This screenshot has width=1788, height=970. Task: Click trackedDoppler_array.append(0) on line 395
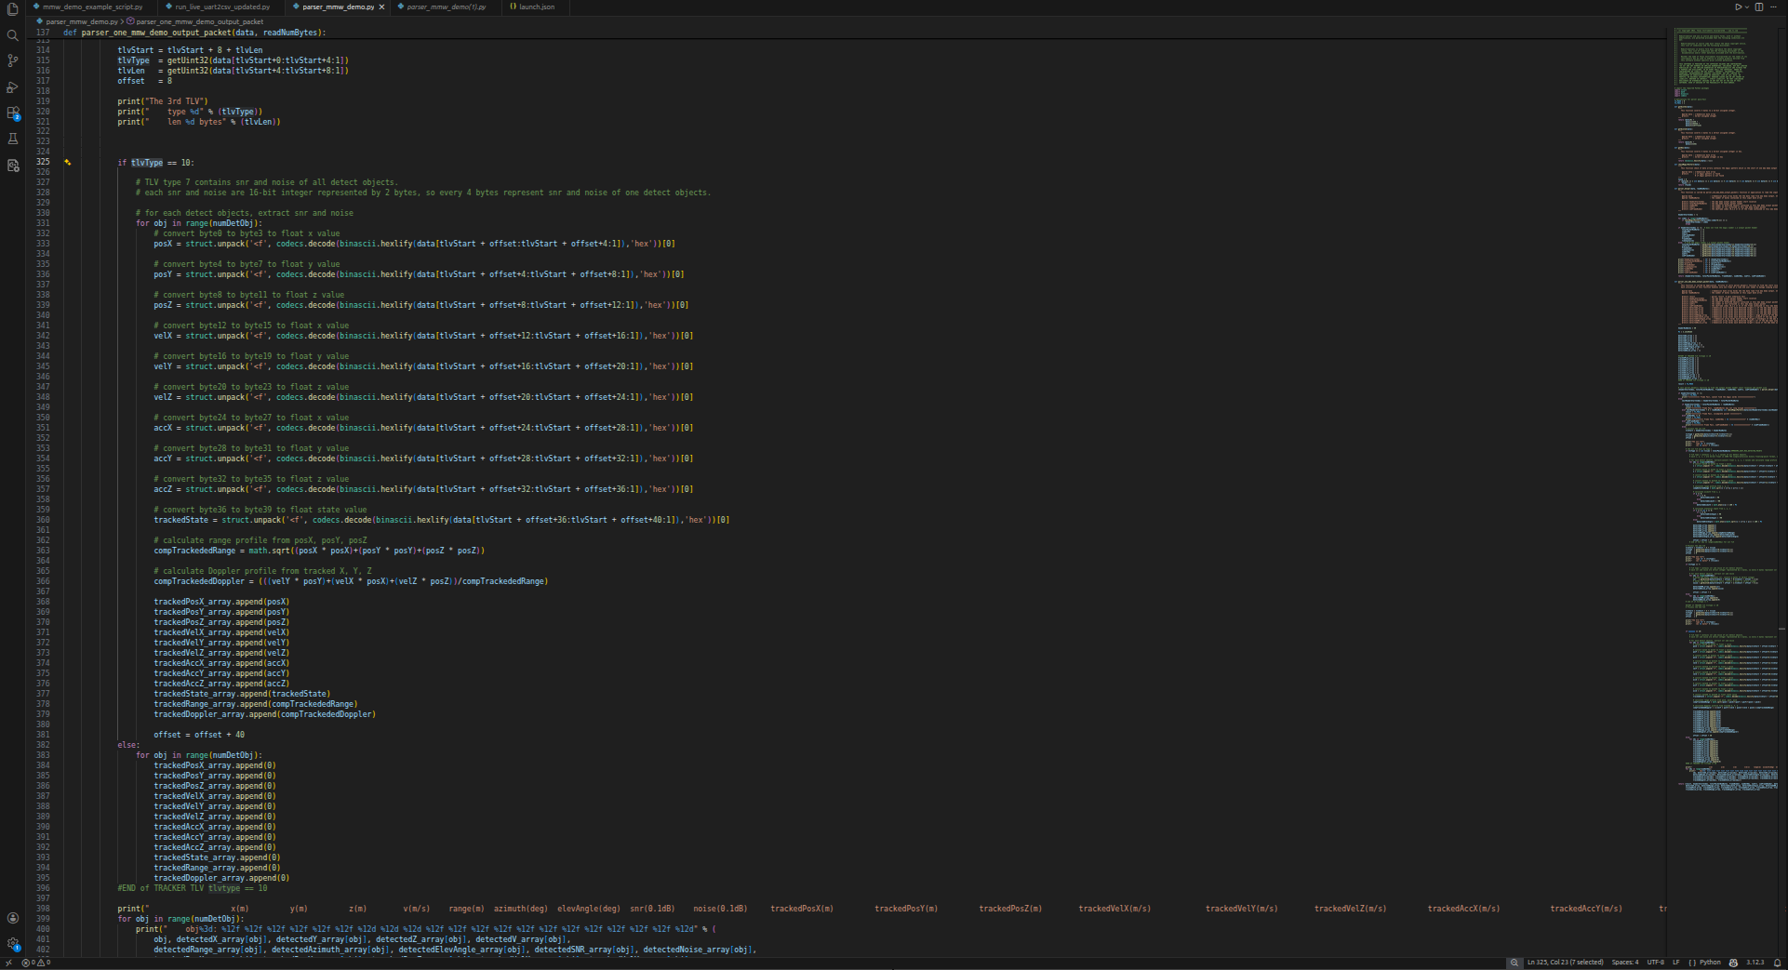(x=221, y=878)
